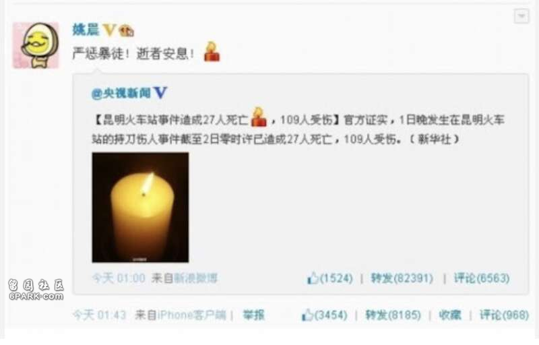Click the candle emoji in 姚晨's comment text
Image resolution: width=539 pixels, height=345 pixels.
[x=212, y=51]
